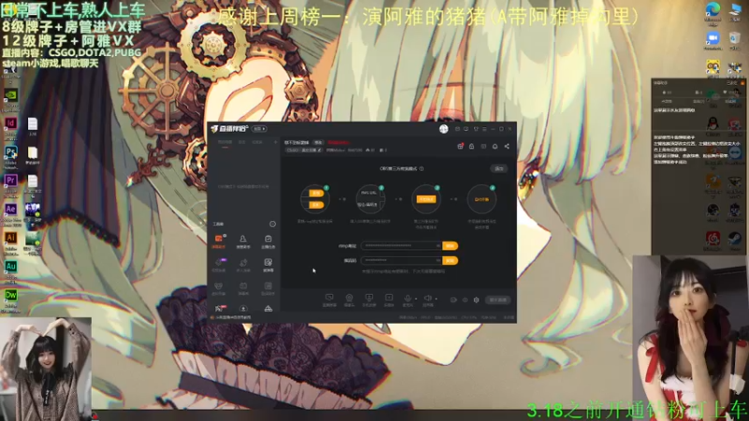749x421 pixels.
Task: Add a new scene with plus icon
Action: point(275,142)
